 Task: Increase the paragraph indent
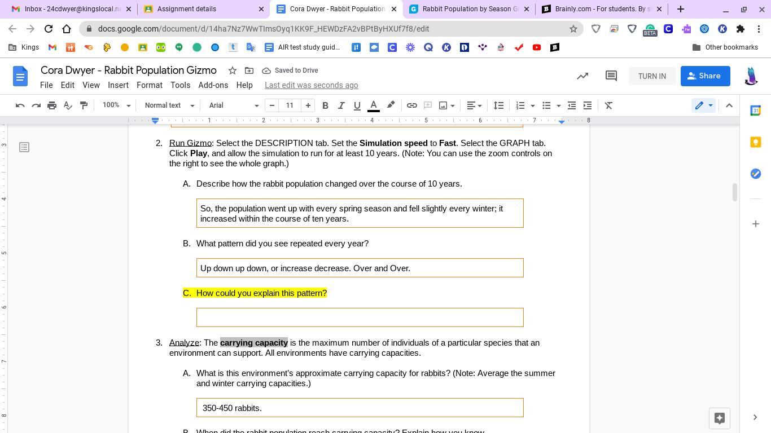point(588,105)
